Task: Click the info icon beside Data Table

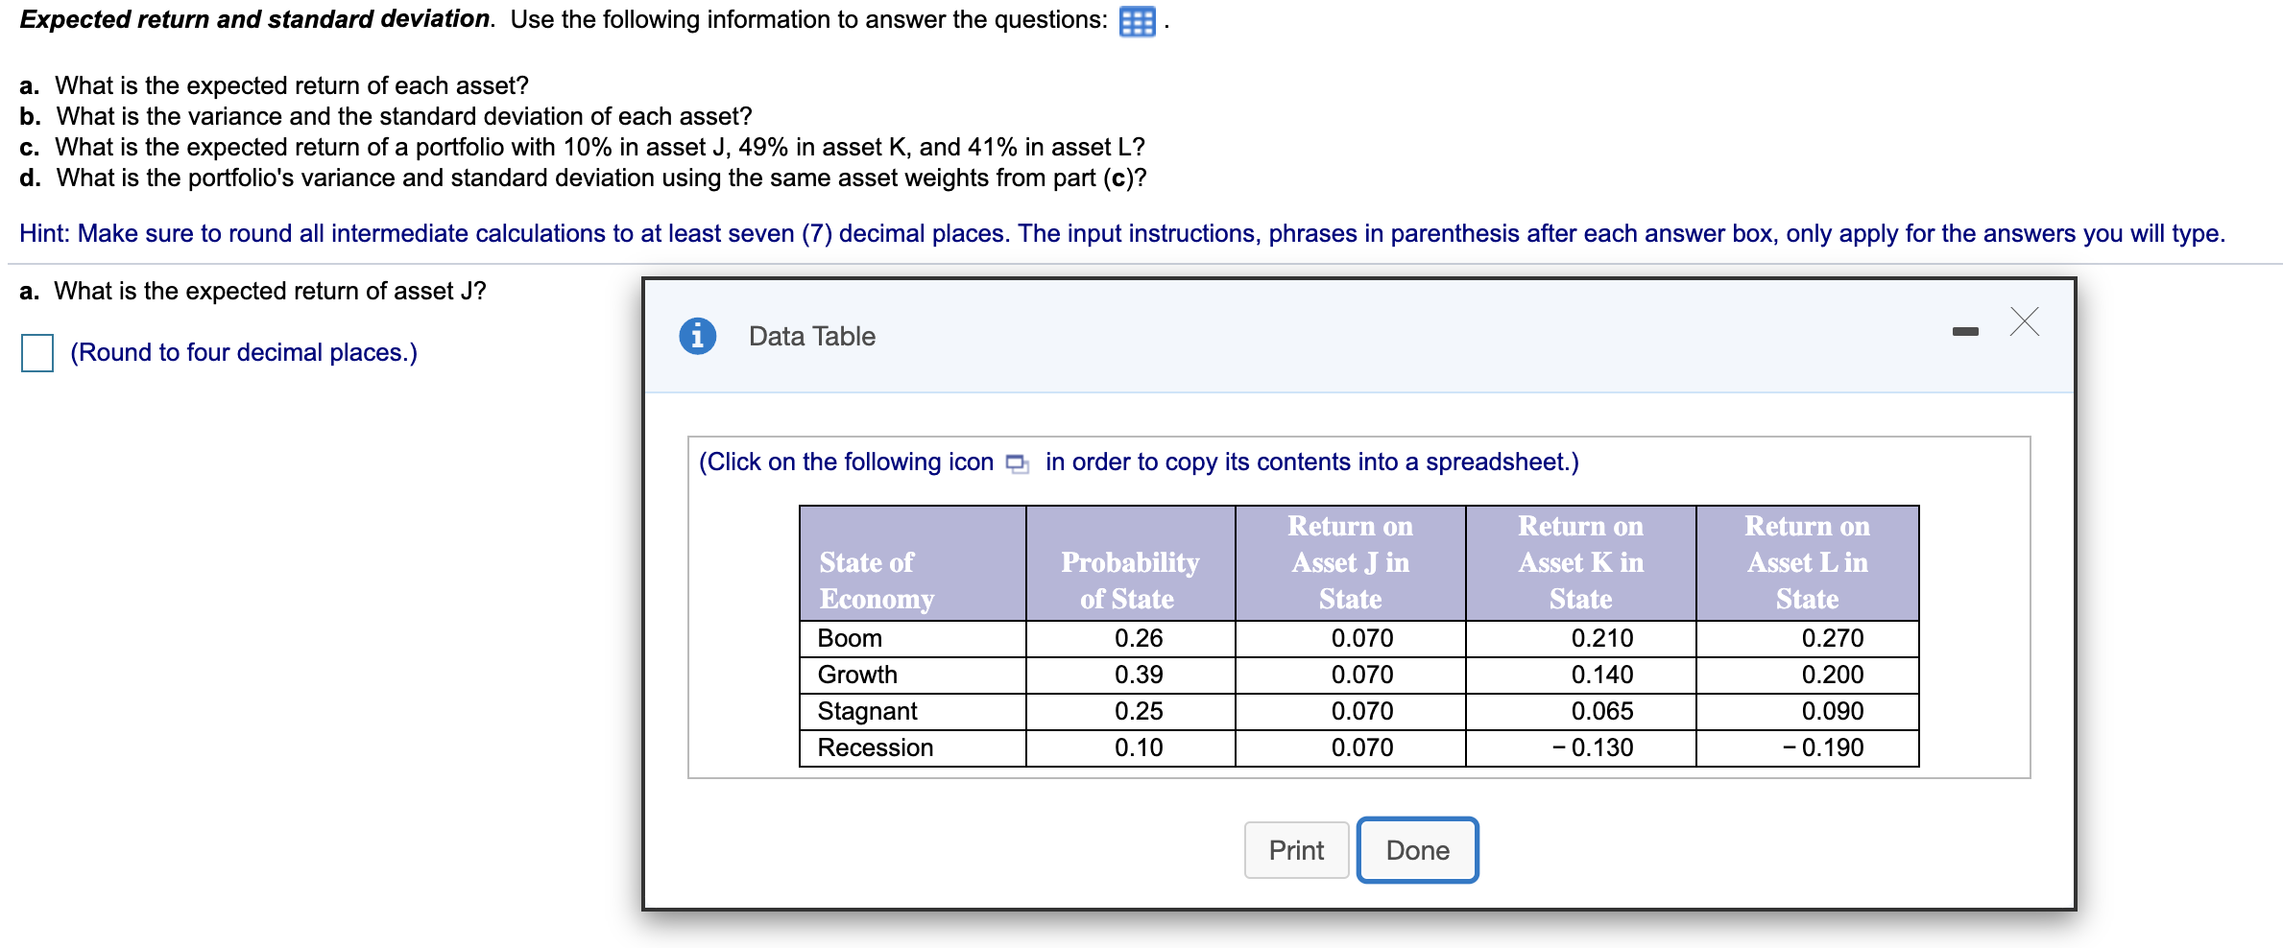Action: click(696, 336)
